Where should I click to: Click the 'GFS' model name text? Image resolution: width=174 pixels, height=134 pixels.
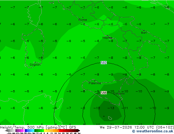coord(72,127)
